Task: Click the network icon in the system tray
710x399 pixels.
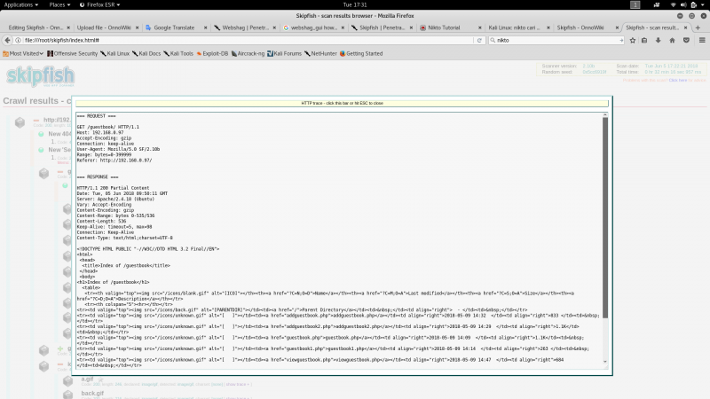Action: [674, 4]
